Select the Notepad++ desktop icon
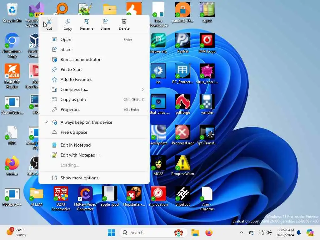This screenshot has width=320, height=240. (x=12, y=197)
